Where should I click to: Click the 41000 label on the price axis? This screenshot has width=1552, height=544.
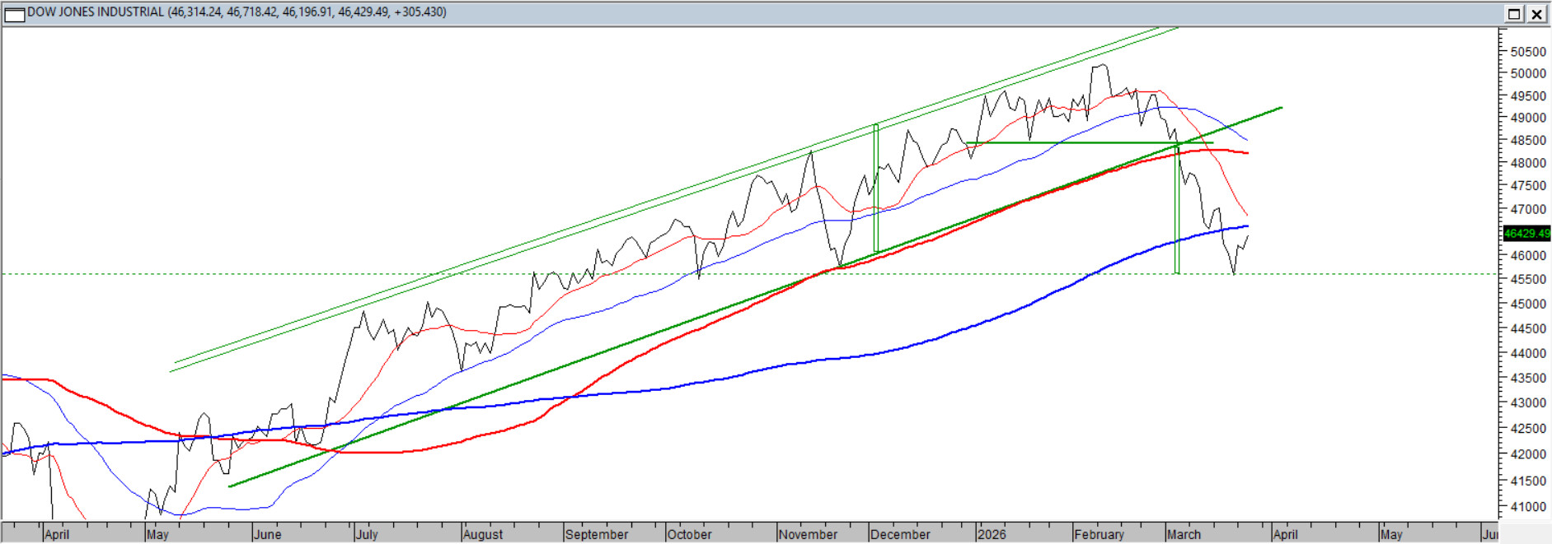(1527, 507)
